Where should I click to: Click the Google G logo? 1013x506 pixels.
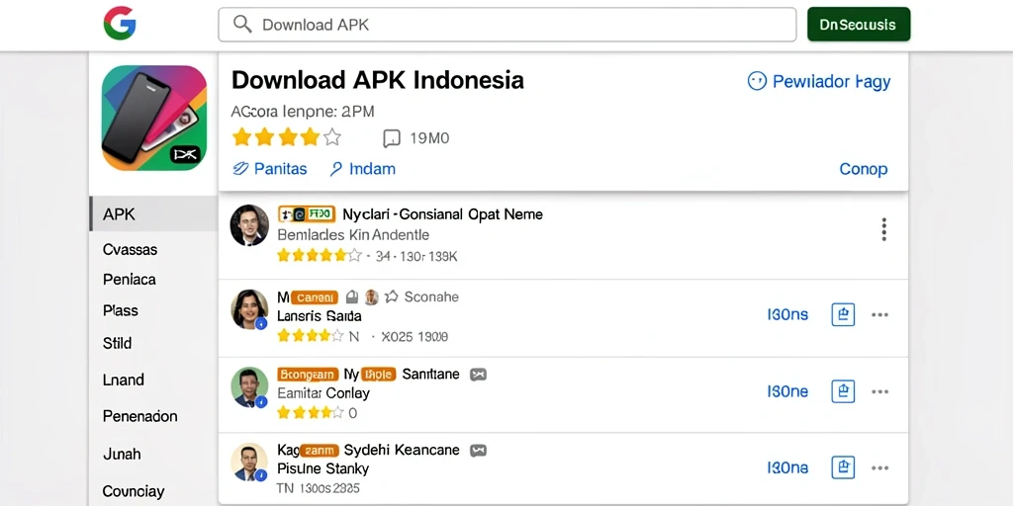point(120,24)
